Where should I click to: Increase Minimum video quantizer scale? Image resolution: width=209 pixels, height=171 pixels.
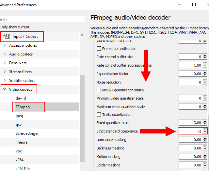(205, 97)
